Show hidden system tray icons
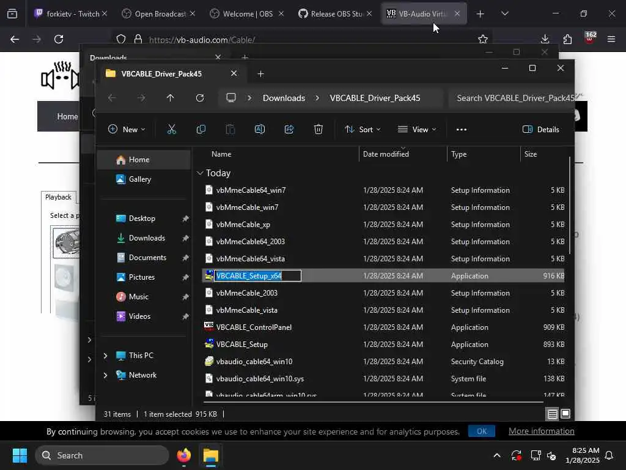The width and height of the screenshot is (626, 470). (497, 455)
